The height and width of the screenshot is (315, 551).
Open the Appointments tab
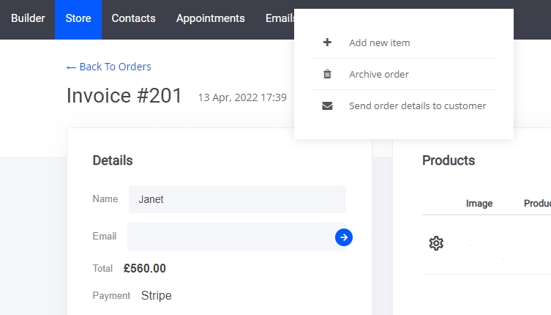point(210,18)
